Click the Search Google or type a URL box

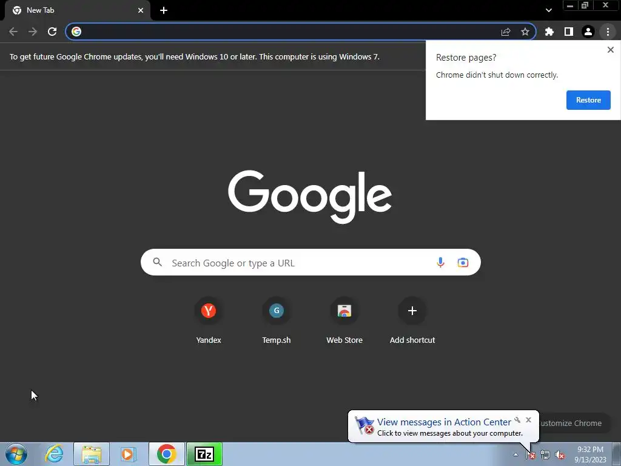click(x=310, y=262)
